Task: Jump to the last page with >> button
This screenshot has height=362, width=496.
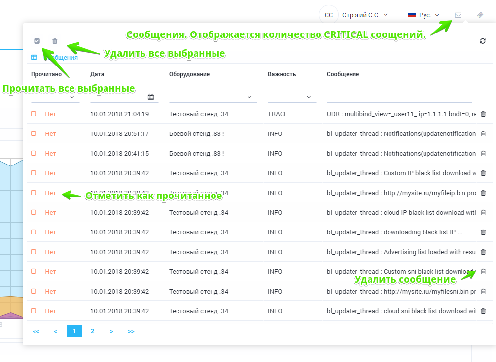Action: point(131,331)
